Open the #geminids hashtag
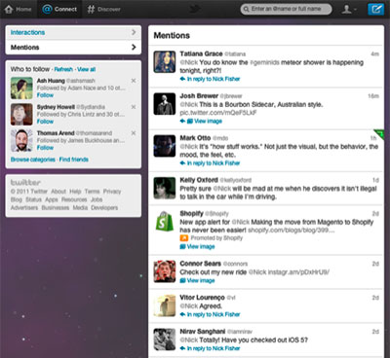This screenshot has height=358, width=390. pos(264,62)
